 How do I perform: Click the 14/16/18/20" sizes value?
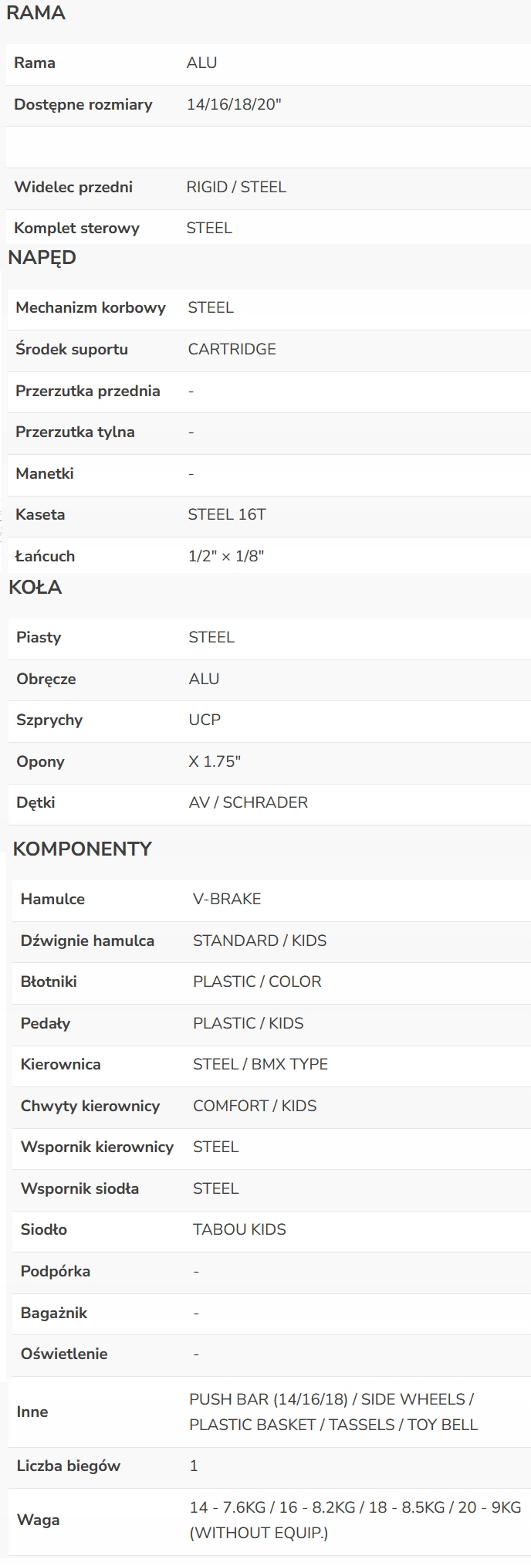coord(234,105)
